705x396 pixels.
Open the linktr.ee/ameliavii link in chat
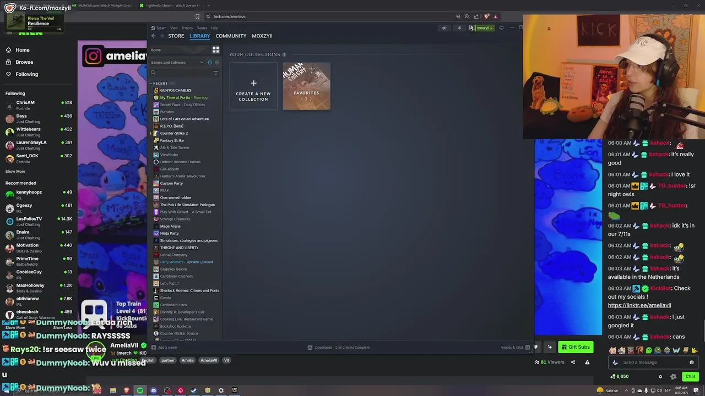pos(639,306)
